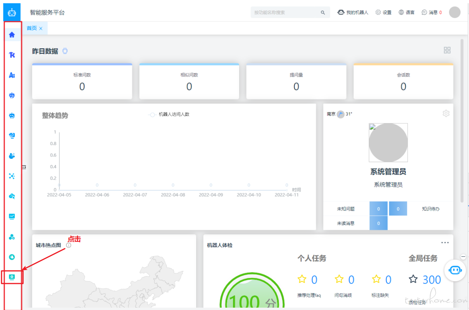Click the star icon above 推荐处理faq
The height and width of the screenshot is (310, 469).
[302, 279]
